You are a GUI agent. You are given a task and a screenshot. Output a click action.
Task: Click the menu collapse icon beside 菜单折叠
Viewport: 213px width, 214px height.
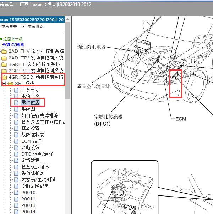coord(23,27)
